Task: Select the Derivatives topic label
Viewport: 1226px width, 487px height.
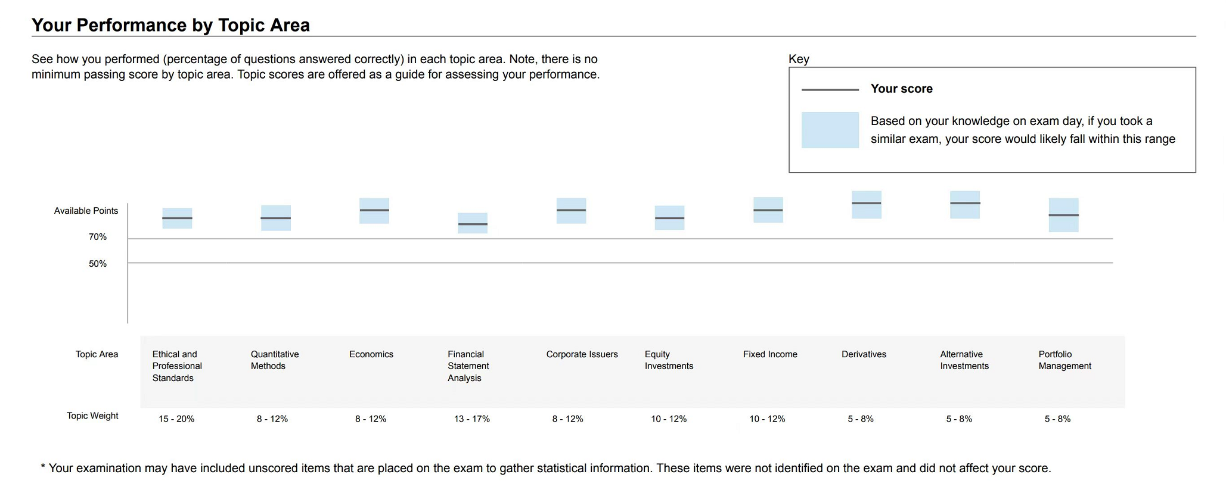Action: click(864, 354)
